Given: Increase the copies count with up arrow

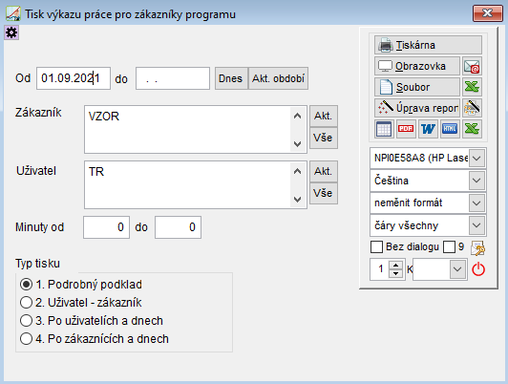Looking at the screenshot, I should click(x=395, y=266).
